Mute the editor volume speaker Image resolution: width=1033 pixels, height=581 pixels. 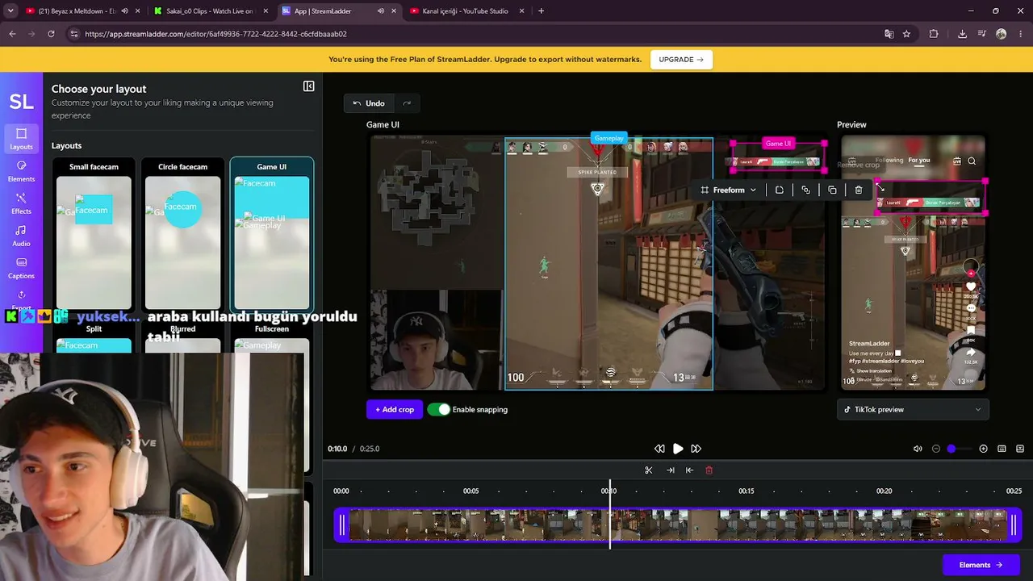pyautogui.click(x=918, y=449)
